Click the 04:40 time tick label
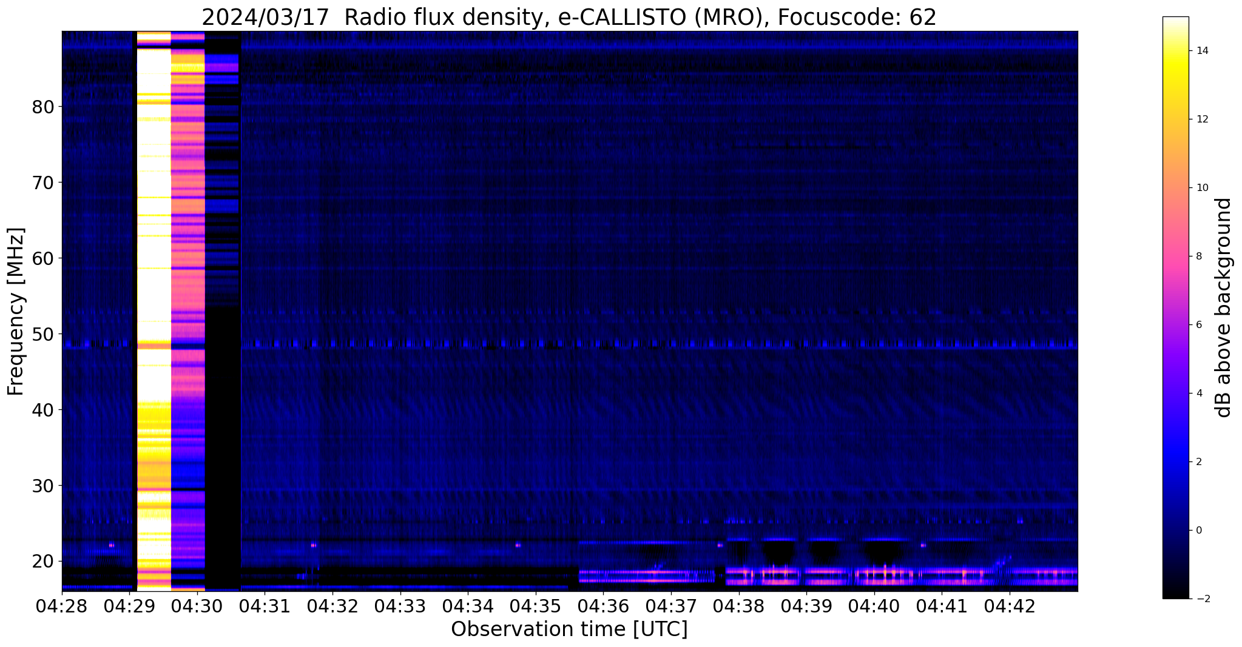Image resolution: width=1242 pixels, height=647 pixels. click(874, 606)
